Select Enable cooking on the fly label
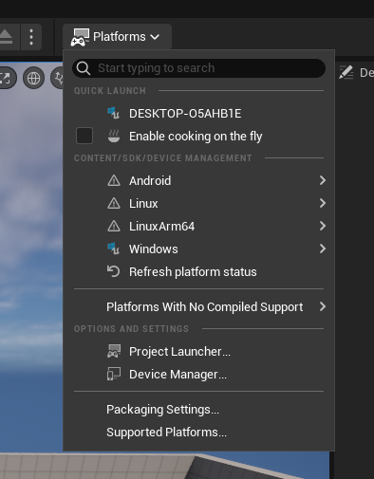Image resolution: width=374 pixels, height=479 pixels. click(196, 137)
